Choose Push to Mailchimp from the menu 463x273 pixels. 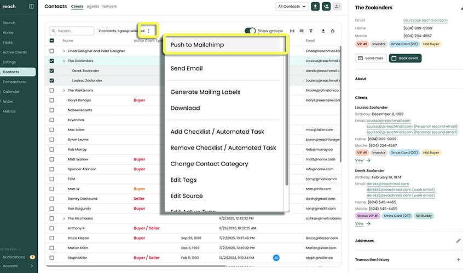coord(224,45)
